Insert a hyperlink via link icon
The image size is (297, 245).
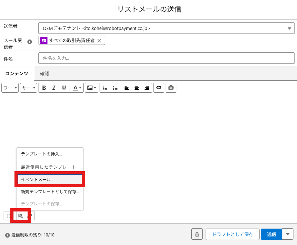(159, 88)
